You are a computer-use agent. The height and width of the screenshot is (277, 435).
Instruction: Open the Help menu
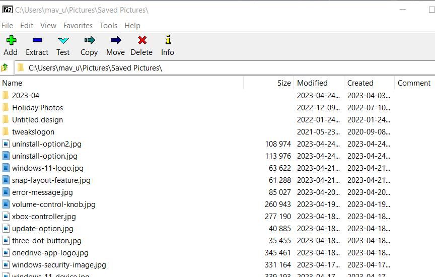coord(132,26)
